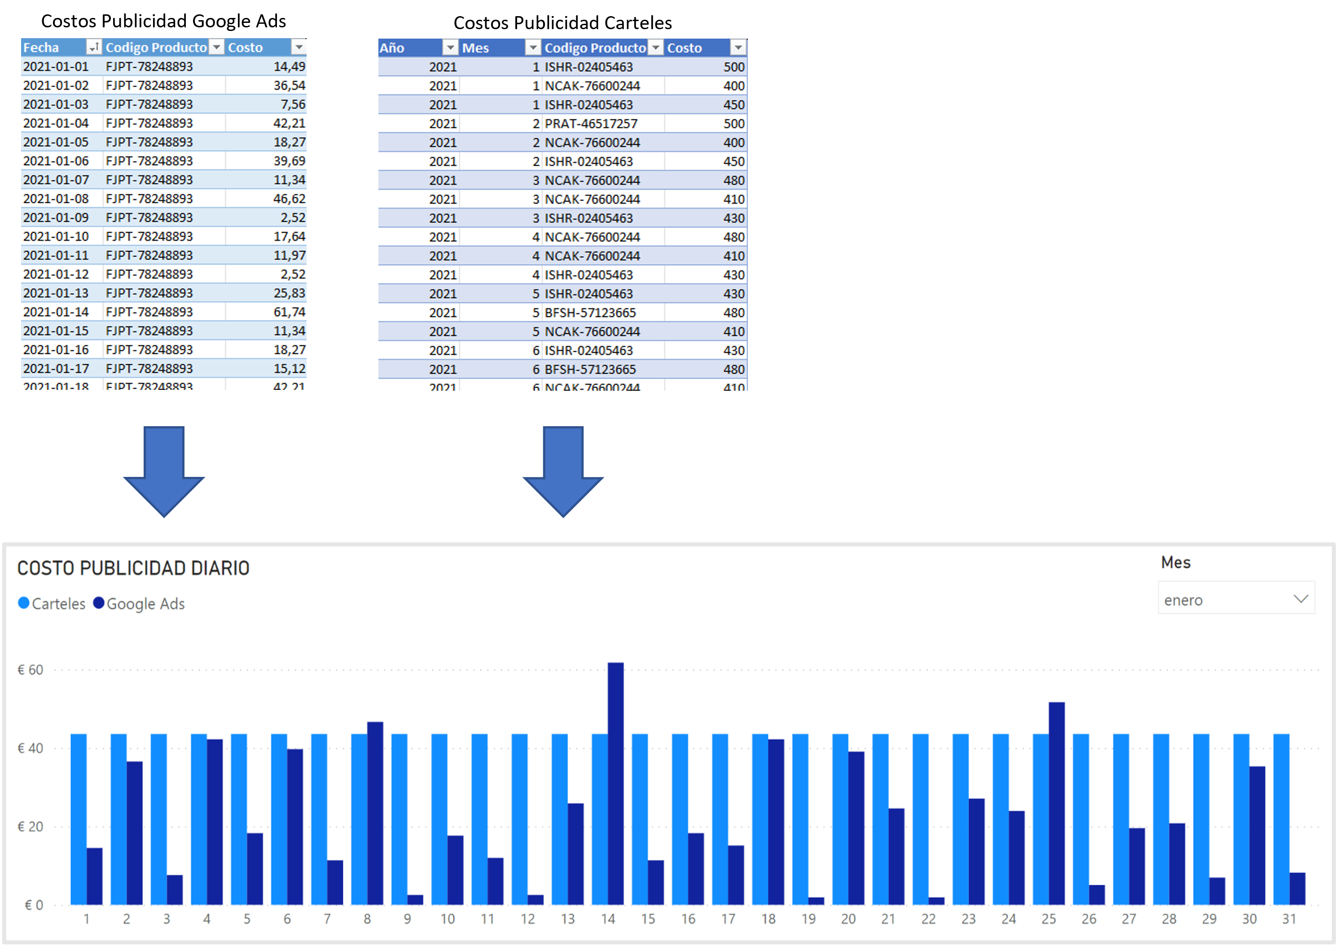Select the 2021-01-14 date cell

(56, 312)
